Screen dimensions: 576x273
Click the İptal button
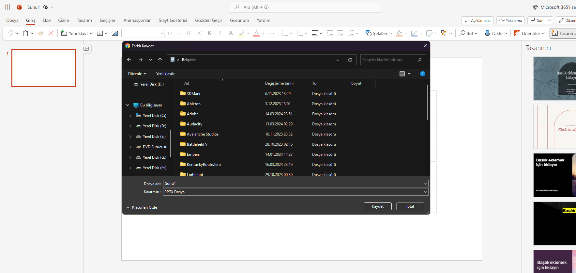(410, 206)
